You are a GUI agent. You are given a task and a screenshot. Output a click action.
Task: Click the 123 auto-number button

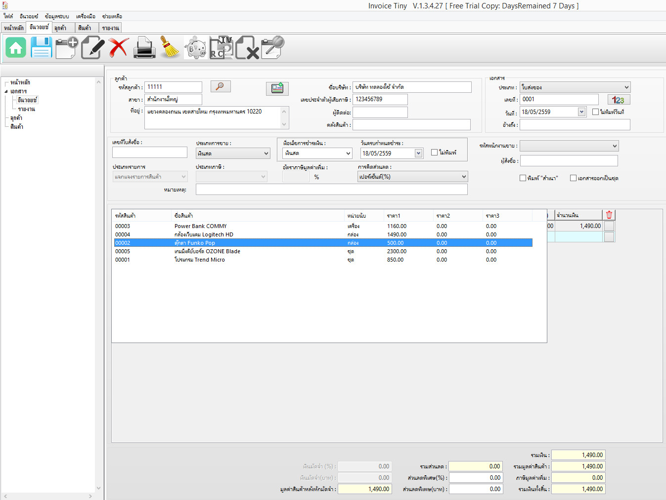619,100
